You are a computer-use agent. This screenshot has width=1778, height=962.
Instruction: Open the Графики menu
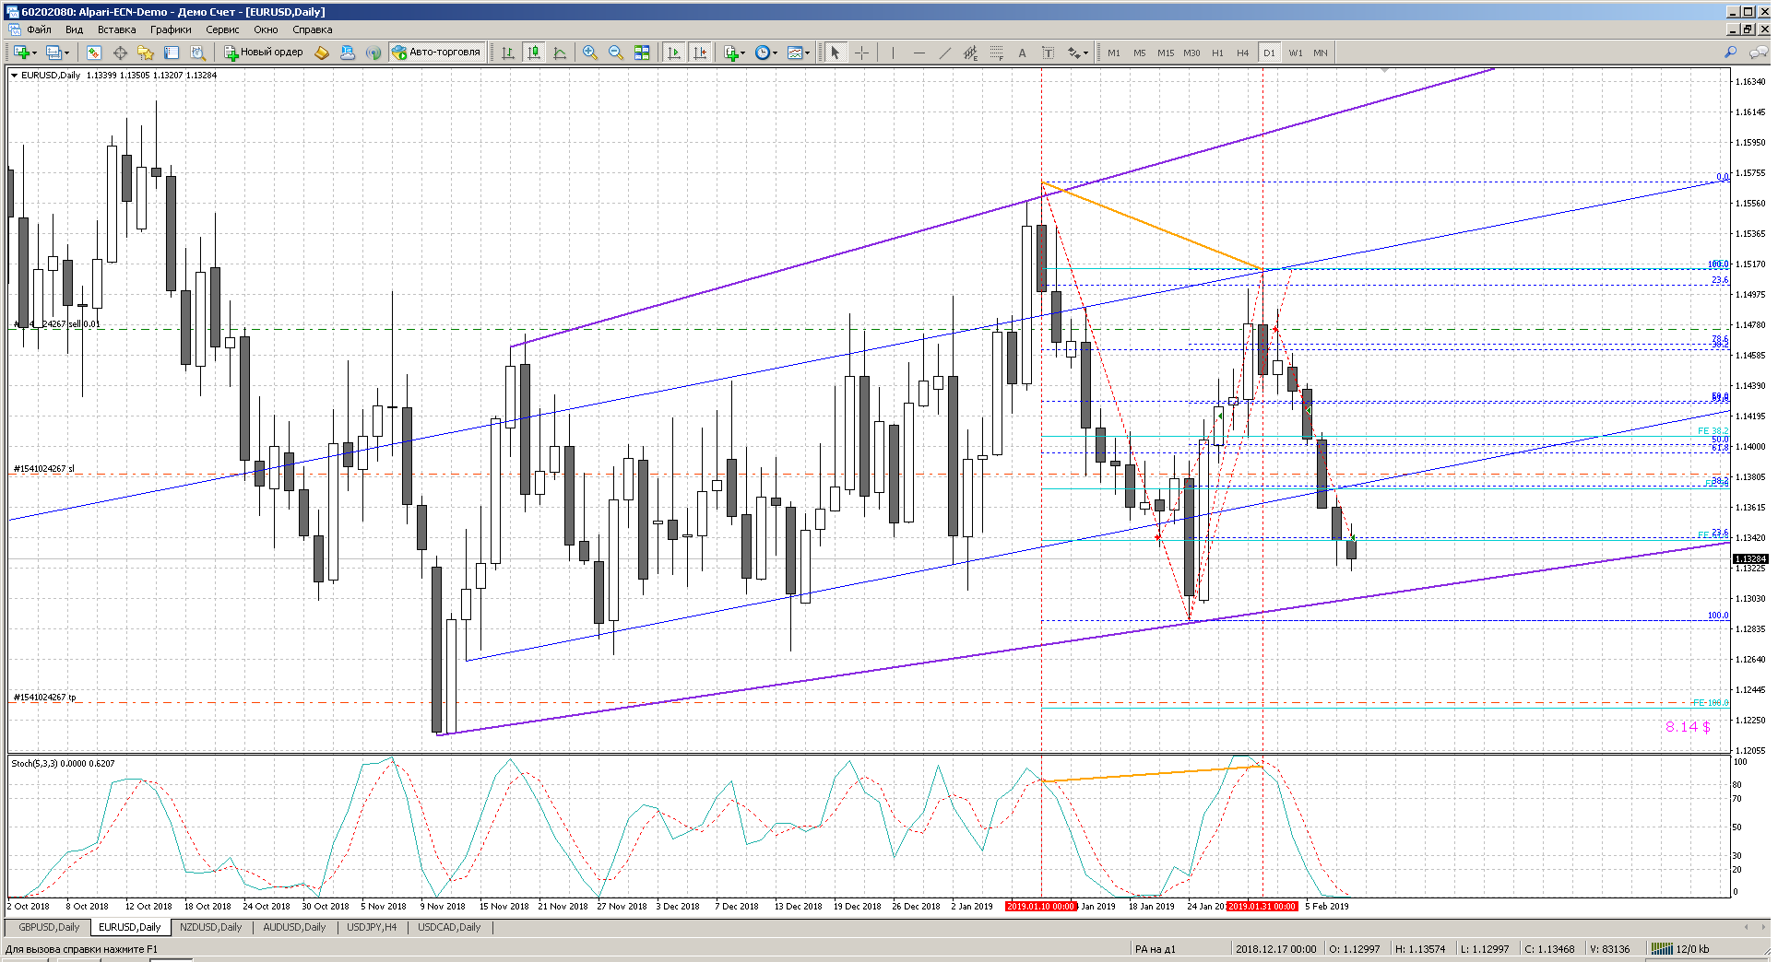(x=171, y=29)
